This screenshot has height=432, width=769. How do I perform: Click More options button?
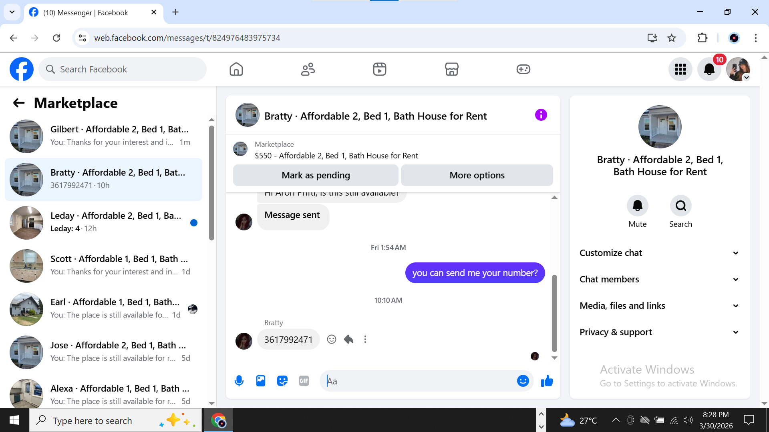pyautogui.click(x=477, y=175)
